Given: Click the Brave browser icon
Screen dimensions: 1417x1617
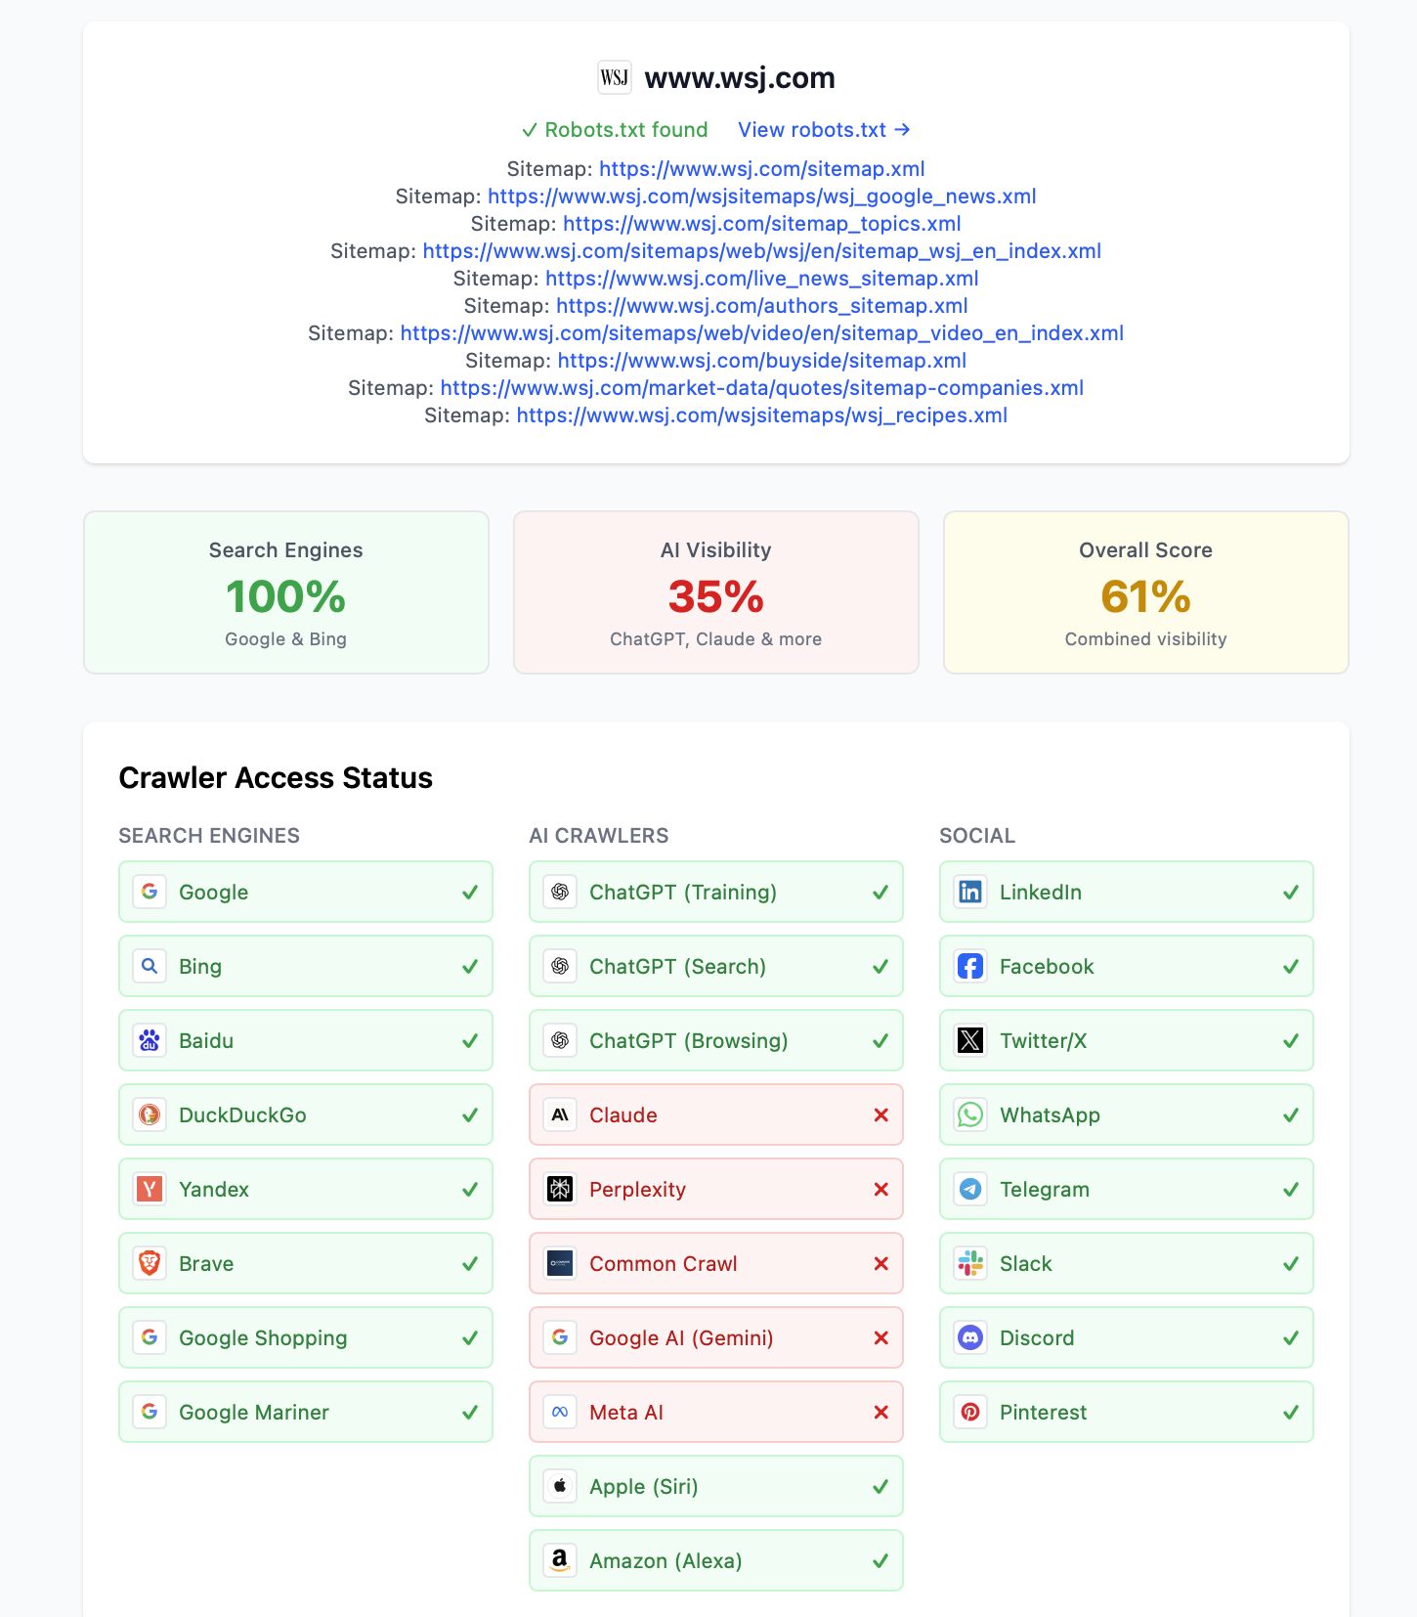Looking at the screenshot, I should pyautogui.click(x=150, y=1263).
